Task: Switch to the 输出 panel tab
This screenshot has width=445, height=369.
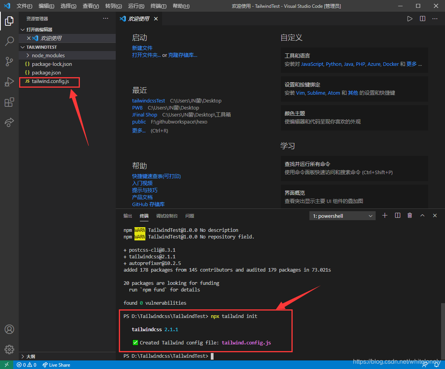Action: tap(128, 216)
